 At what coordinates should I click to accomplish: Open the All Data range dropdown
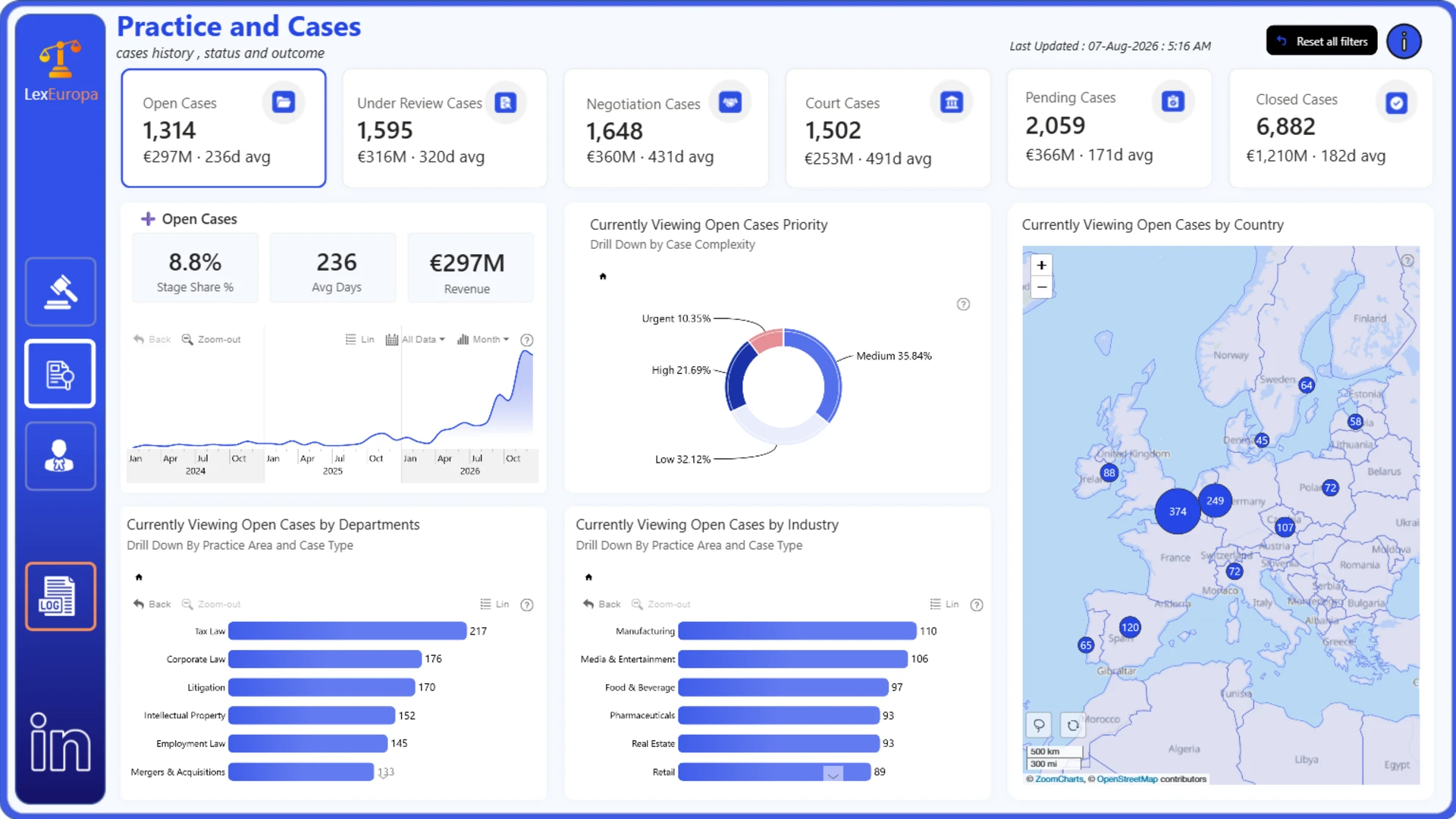[x=416, y=340]
